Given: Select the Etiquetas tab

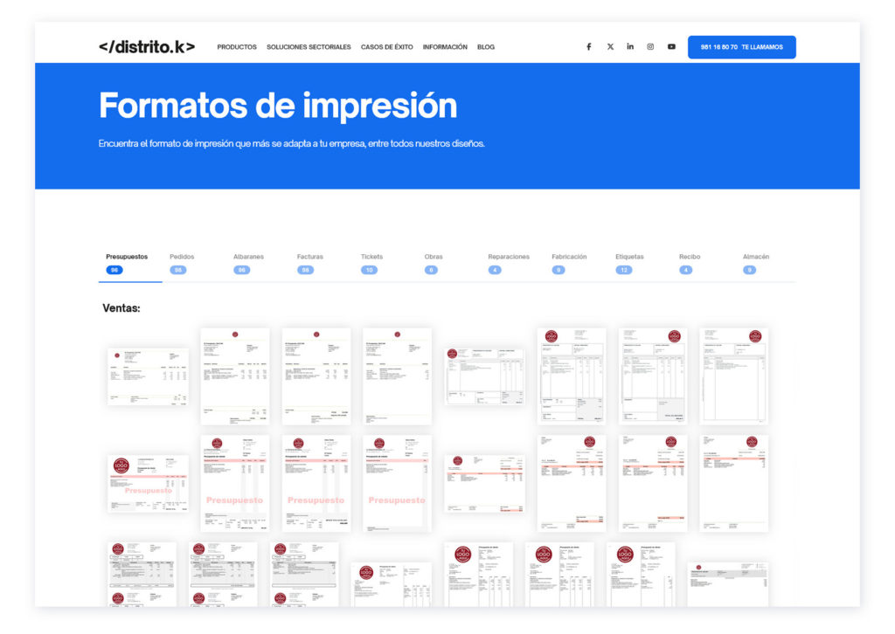Looking at the screenshot, I should pos(629,263).
